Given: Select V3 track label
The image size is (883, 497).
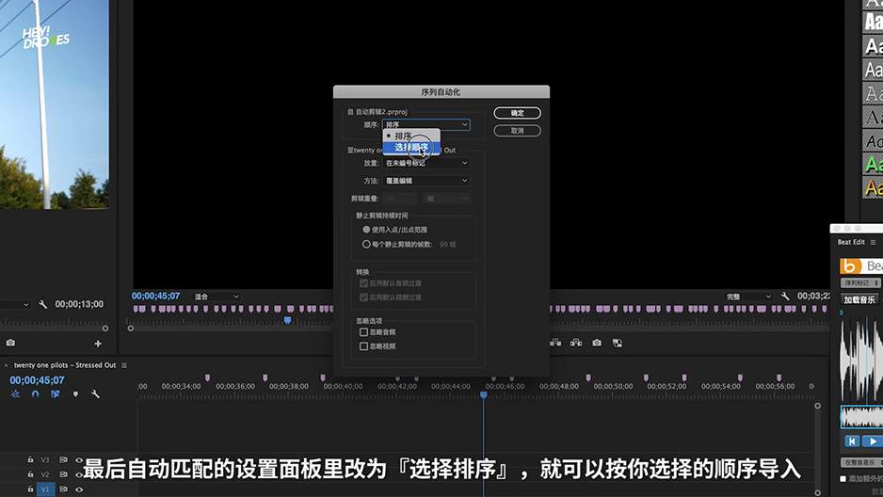Looking at the screenshot, I should click(45, 460).
